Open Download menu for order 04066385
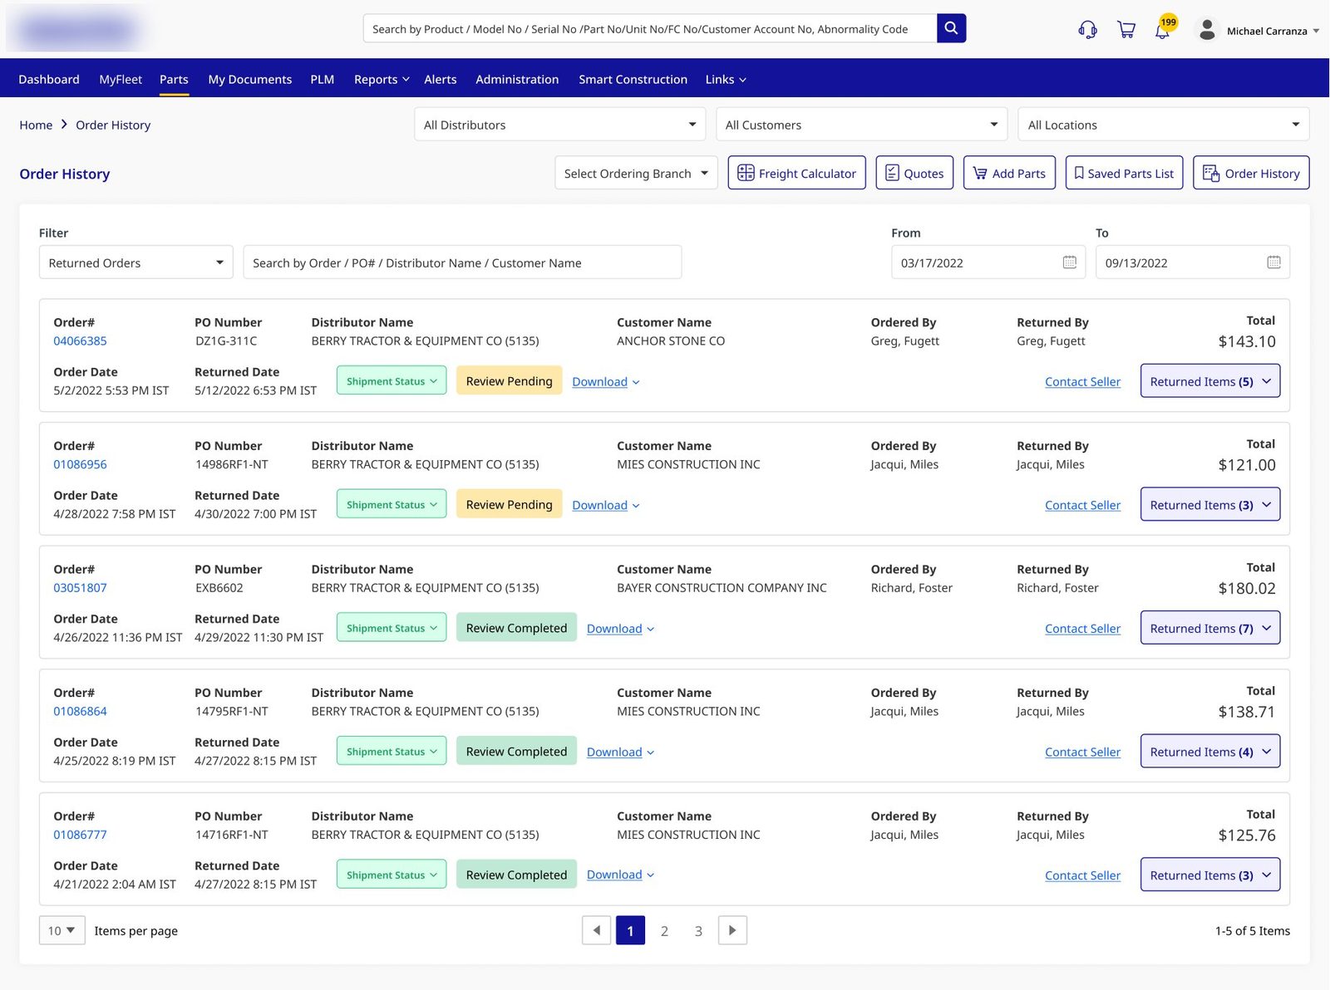This screenshot has width=1330, height=990. [x=605, y=382]
